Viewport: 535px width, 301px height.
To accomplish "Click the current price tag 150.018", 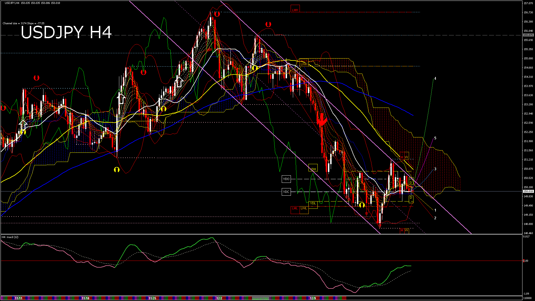I will click(x=528, y=191).
